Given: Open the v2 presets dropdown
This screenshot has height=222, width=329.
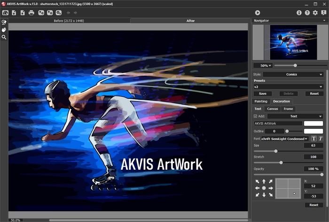Looking at the screenshot, I should point(289,87).
